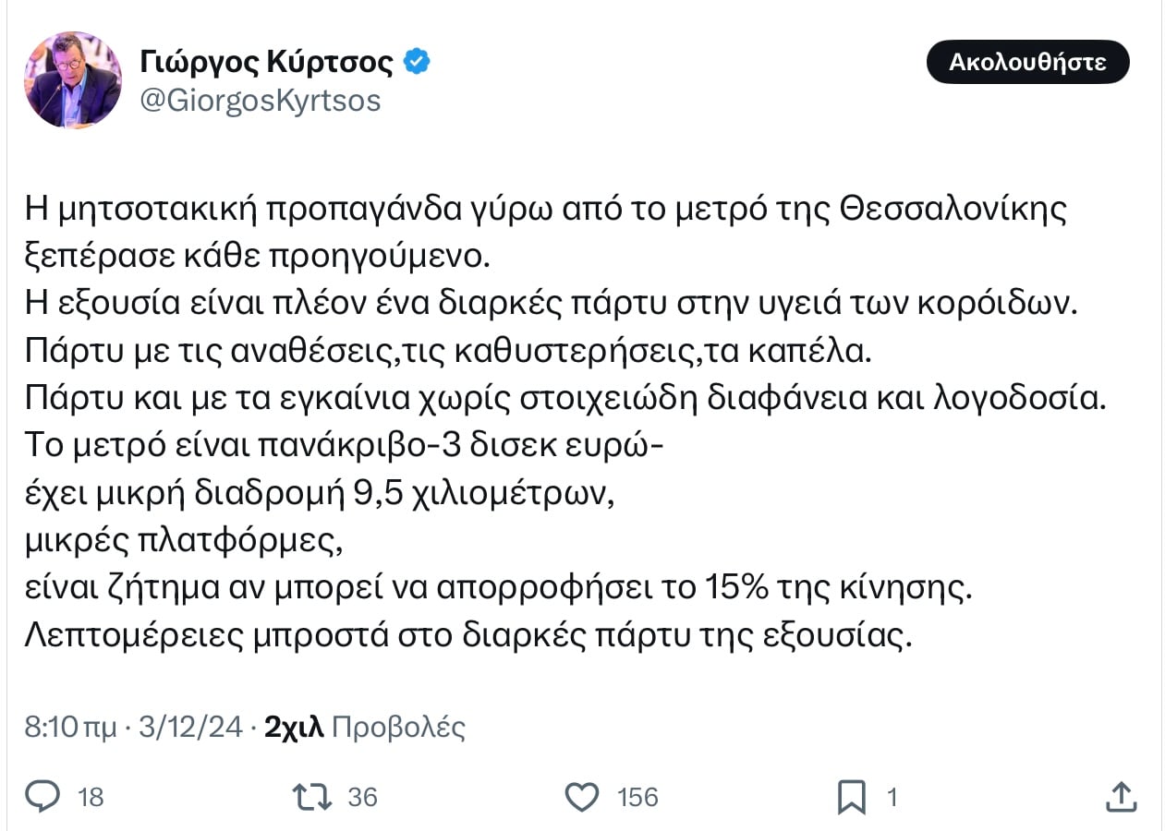Click the 3/12/24 post date
The image size is (1165, 831).
[x=190, y=728]
